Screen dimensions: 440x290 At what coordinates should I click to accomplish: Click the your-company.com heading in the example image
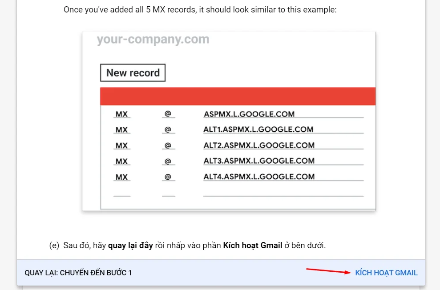click(153, 39)
